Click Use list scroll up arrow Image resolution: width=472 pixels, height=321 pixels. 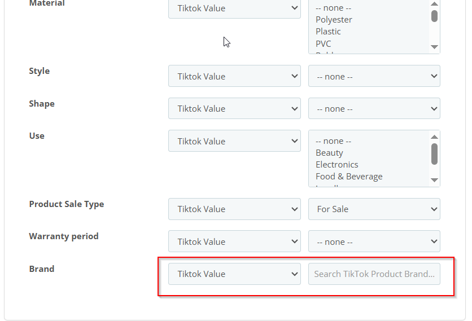[434, 137]
